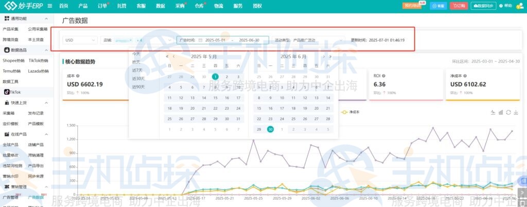The height and width of the screenshot is (207, 527).
Task: Select the 近90天 quick range
Action: (x=138, y=87)
